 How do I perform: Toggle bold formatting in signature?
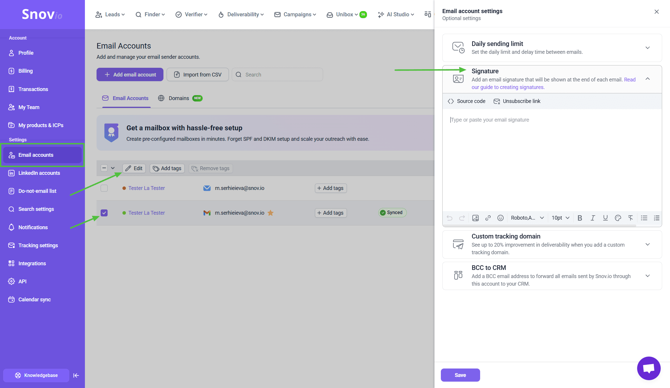(x=580, y=218)
